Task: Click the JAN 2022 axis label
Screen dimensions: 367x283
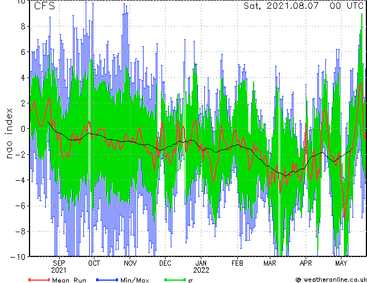Action: point(201,267)
